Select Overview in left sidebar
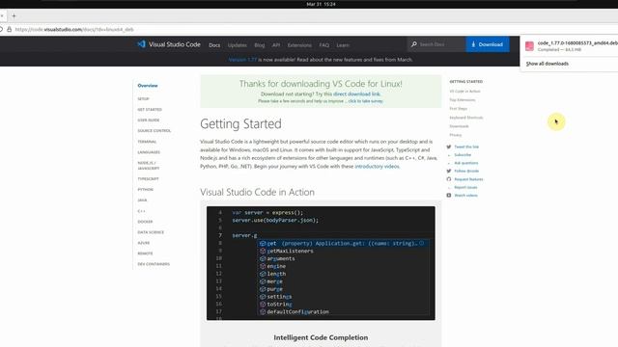Viewport: 618px width, 347px height. point(148,86)
